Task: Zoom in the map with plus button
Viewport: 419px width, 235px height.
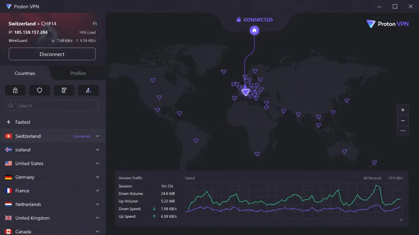Action: pos(403,110)
